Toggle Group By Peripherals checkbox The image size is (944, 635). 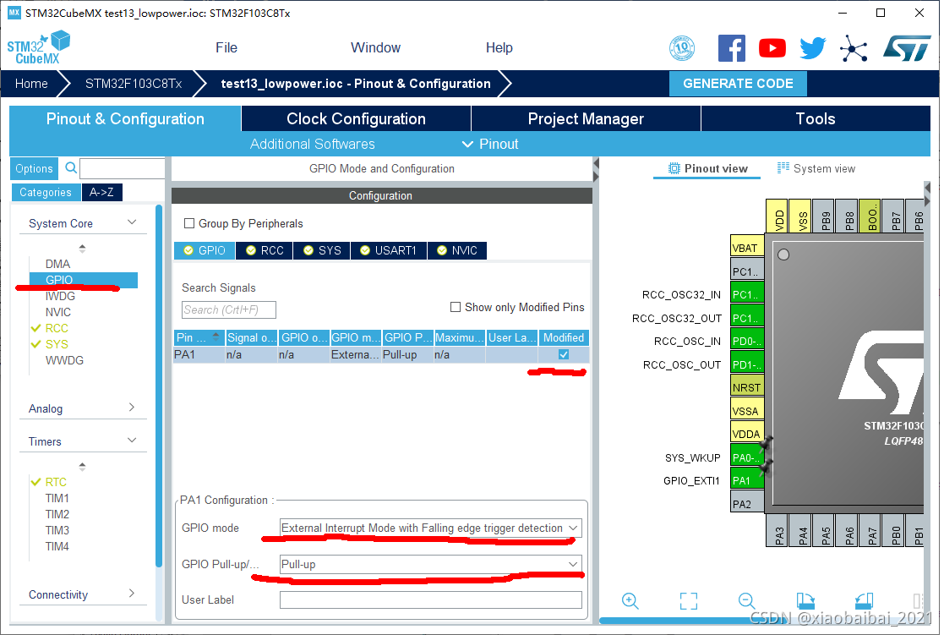189,223
